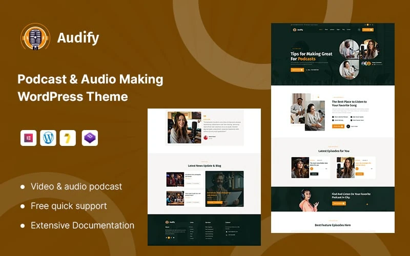Viewport: 410px width, 256px height.
Task: Click the purple Bootstrap badge icon
Action: 90,138
